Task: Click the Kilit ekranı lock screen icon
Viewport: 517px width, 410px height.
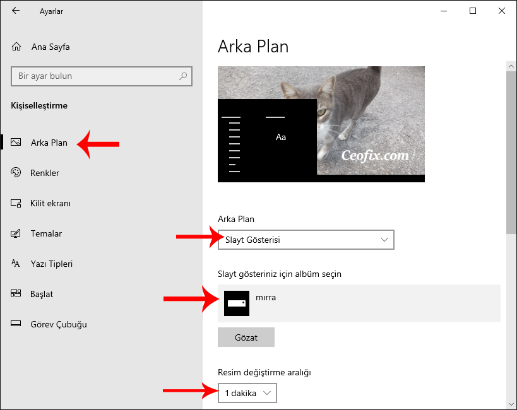Action: click(x=16, y=203)
